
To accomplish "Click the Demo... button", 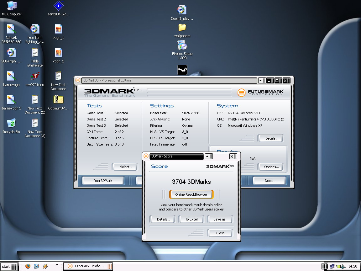I will coord(269,181).
